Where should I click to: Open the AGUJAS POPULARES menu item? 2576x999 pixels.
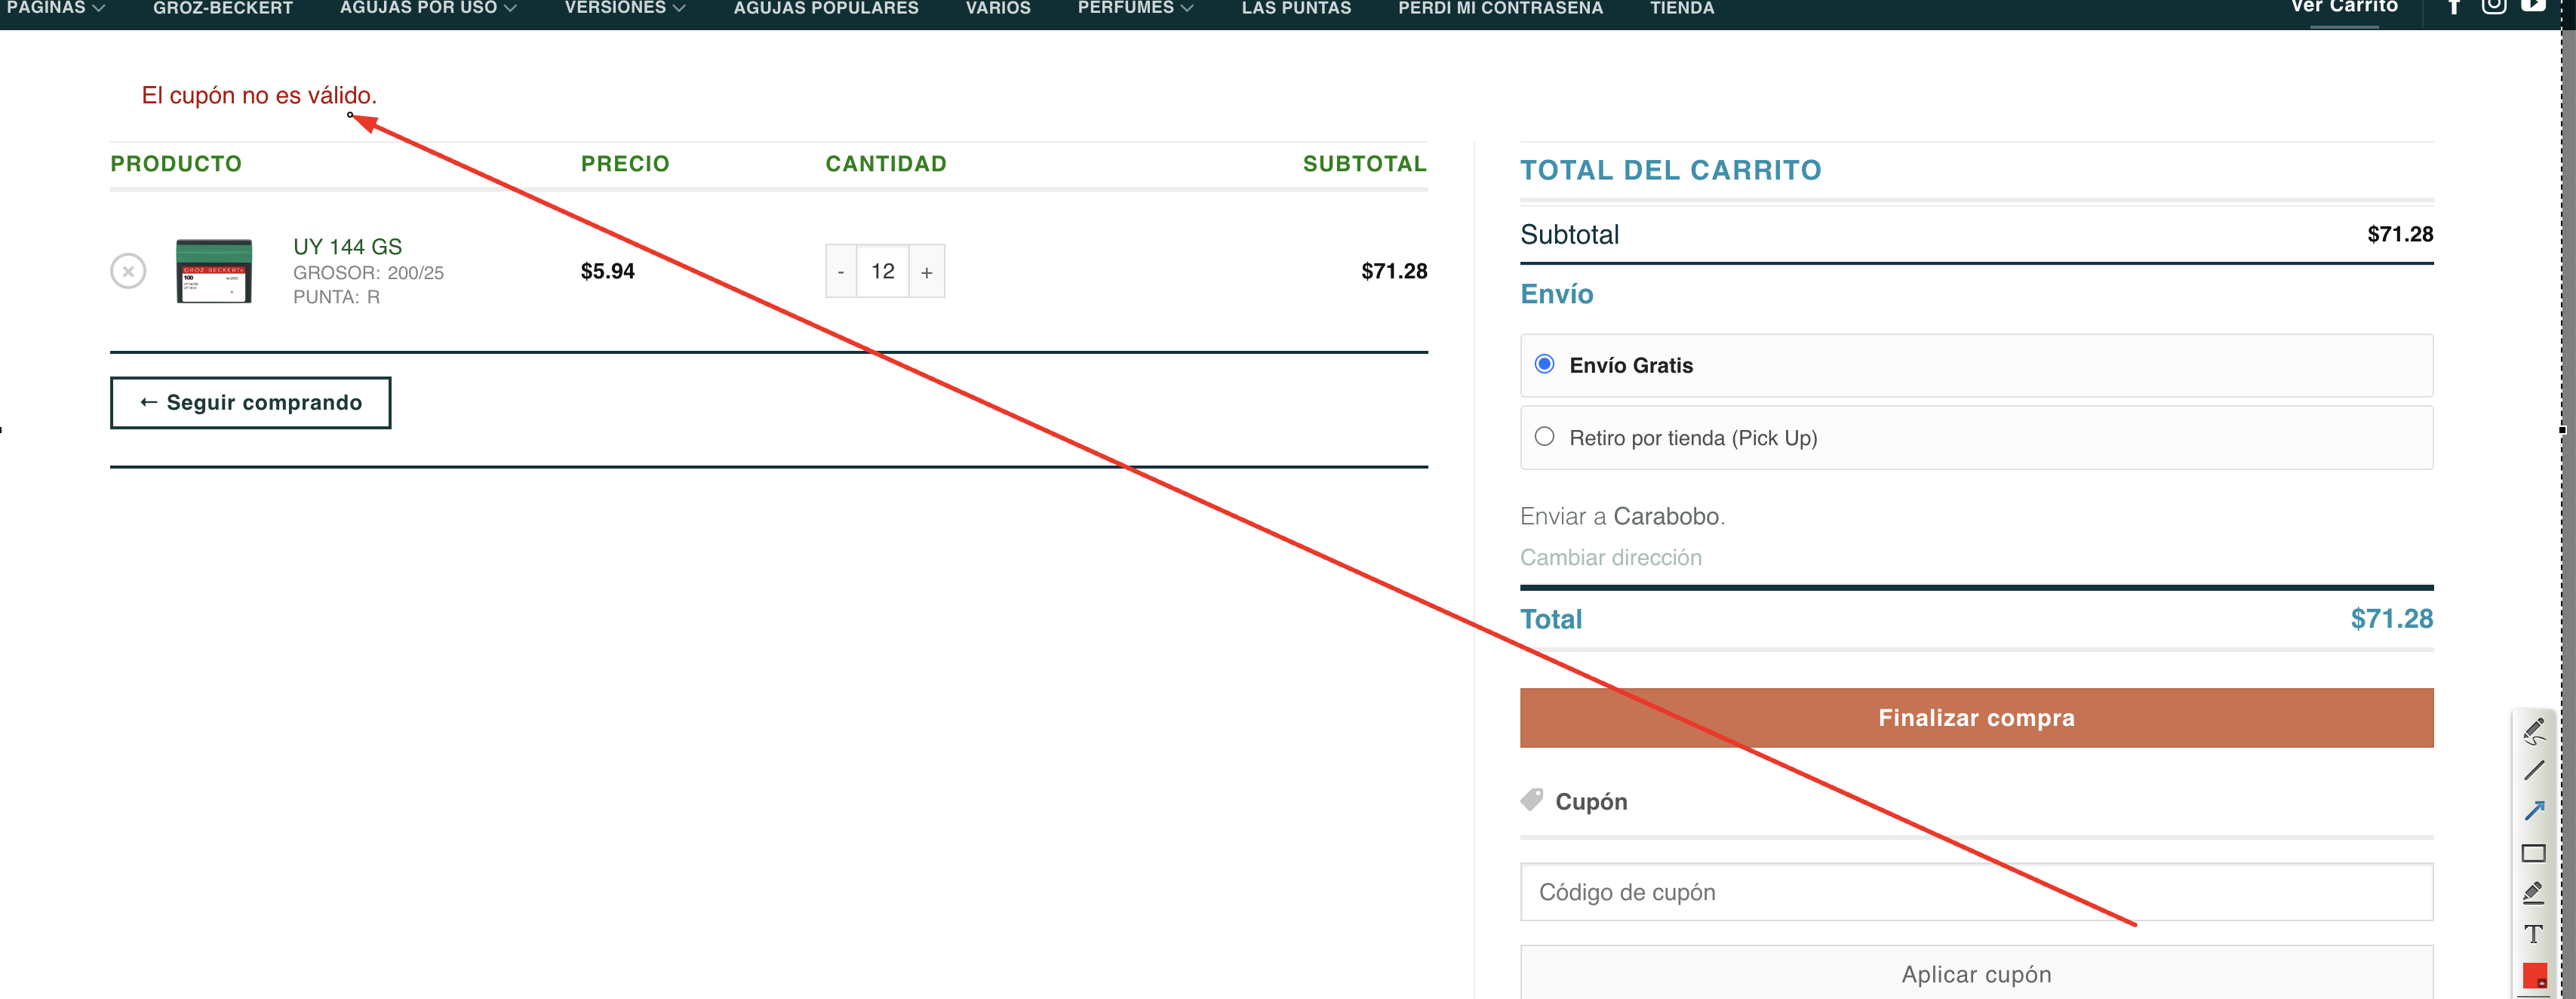pyautogui.click(x=826, y=8)
